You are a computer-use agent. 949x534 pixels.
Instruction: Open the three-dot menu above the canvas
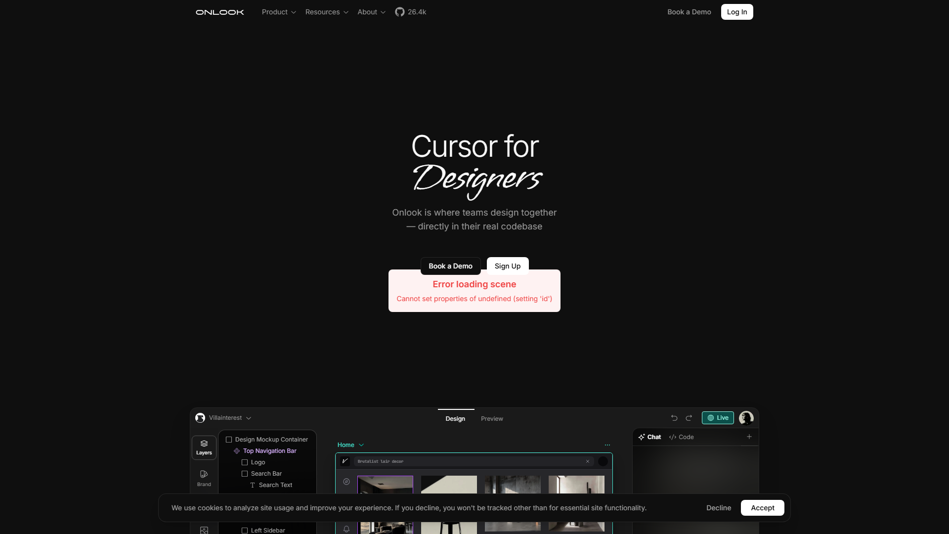coord(607,445)
